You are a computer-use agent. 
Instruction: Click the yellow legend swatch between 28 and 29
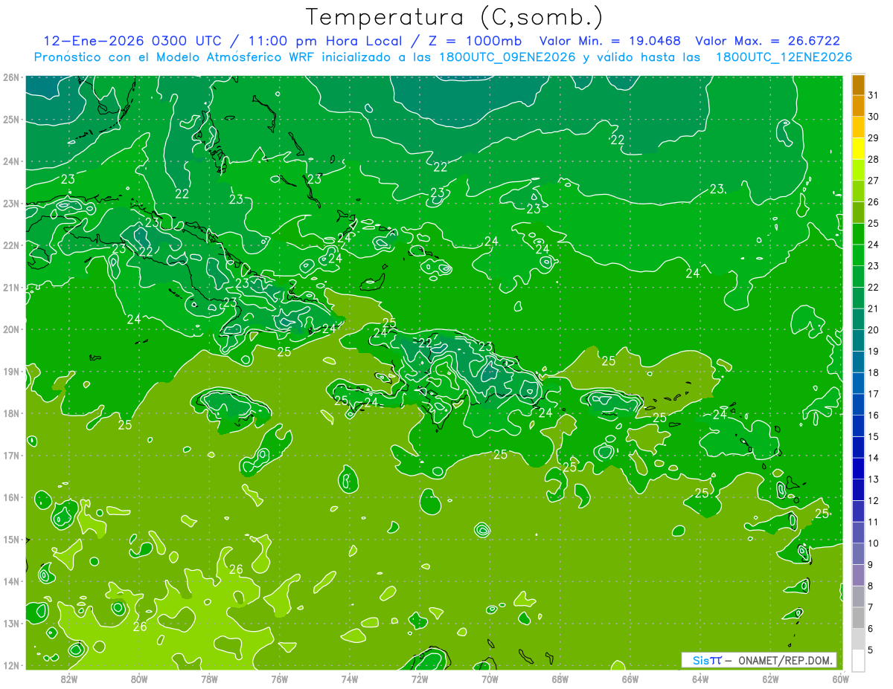coord(858,149)
